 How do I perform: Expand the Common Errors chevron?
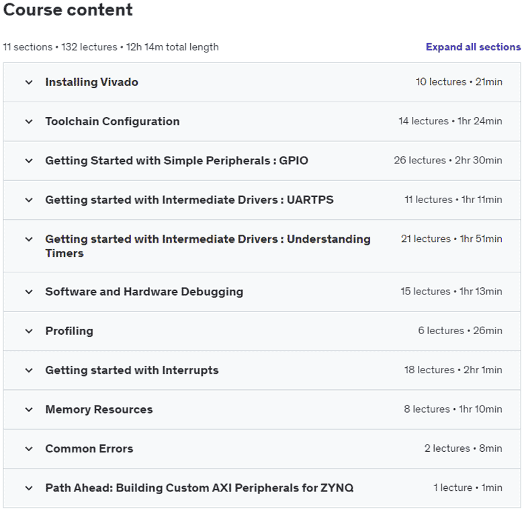pyautogui.click(x=29, y=448)
